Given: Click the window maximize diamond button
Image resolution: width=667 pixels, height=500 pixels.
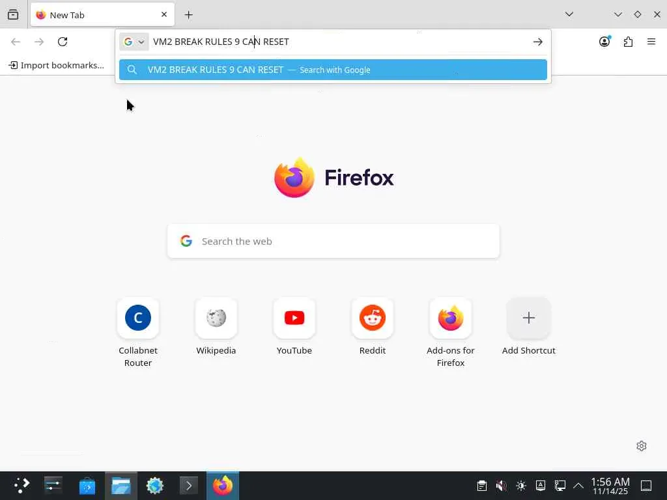Looking at the screenshot, I should click(638, 14).
